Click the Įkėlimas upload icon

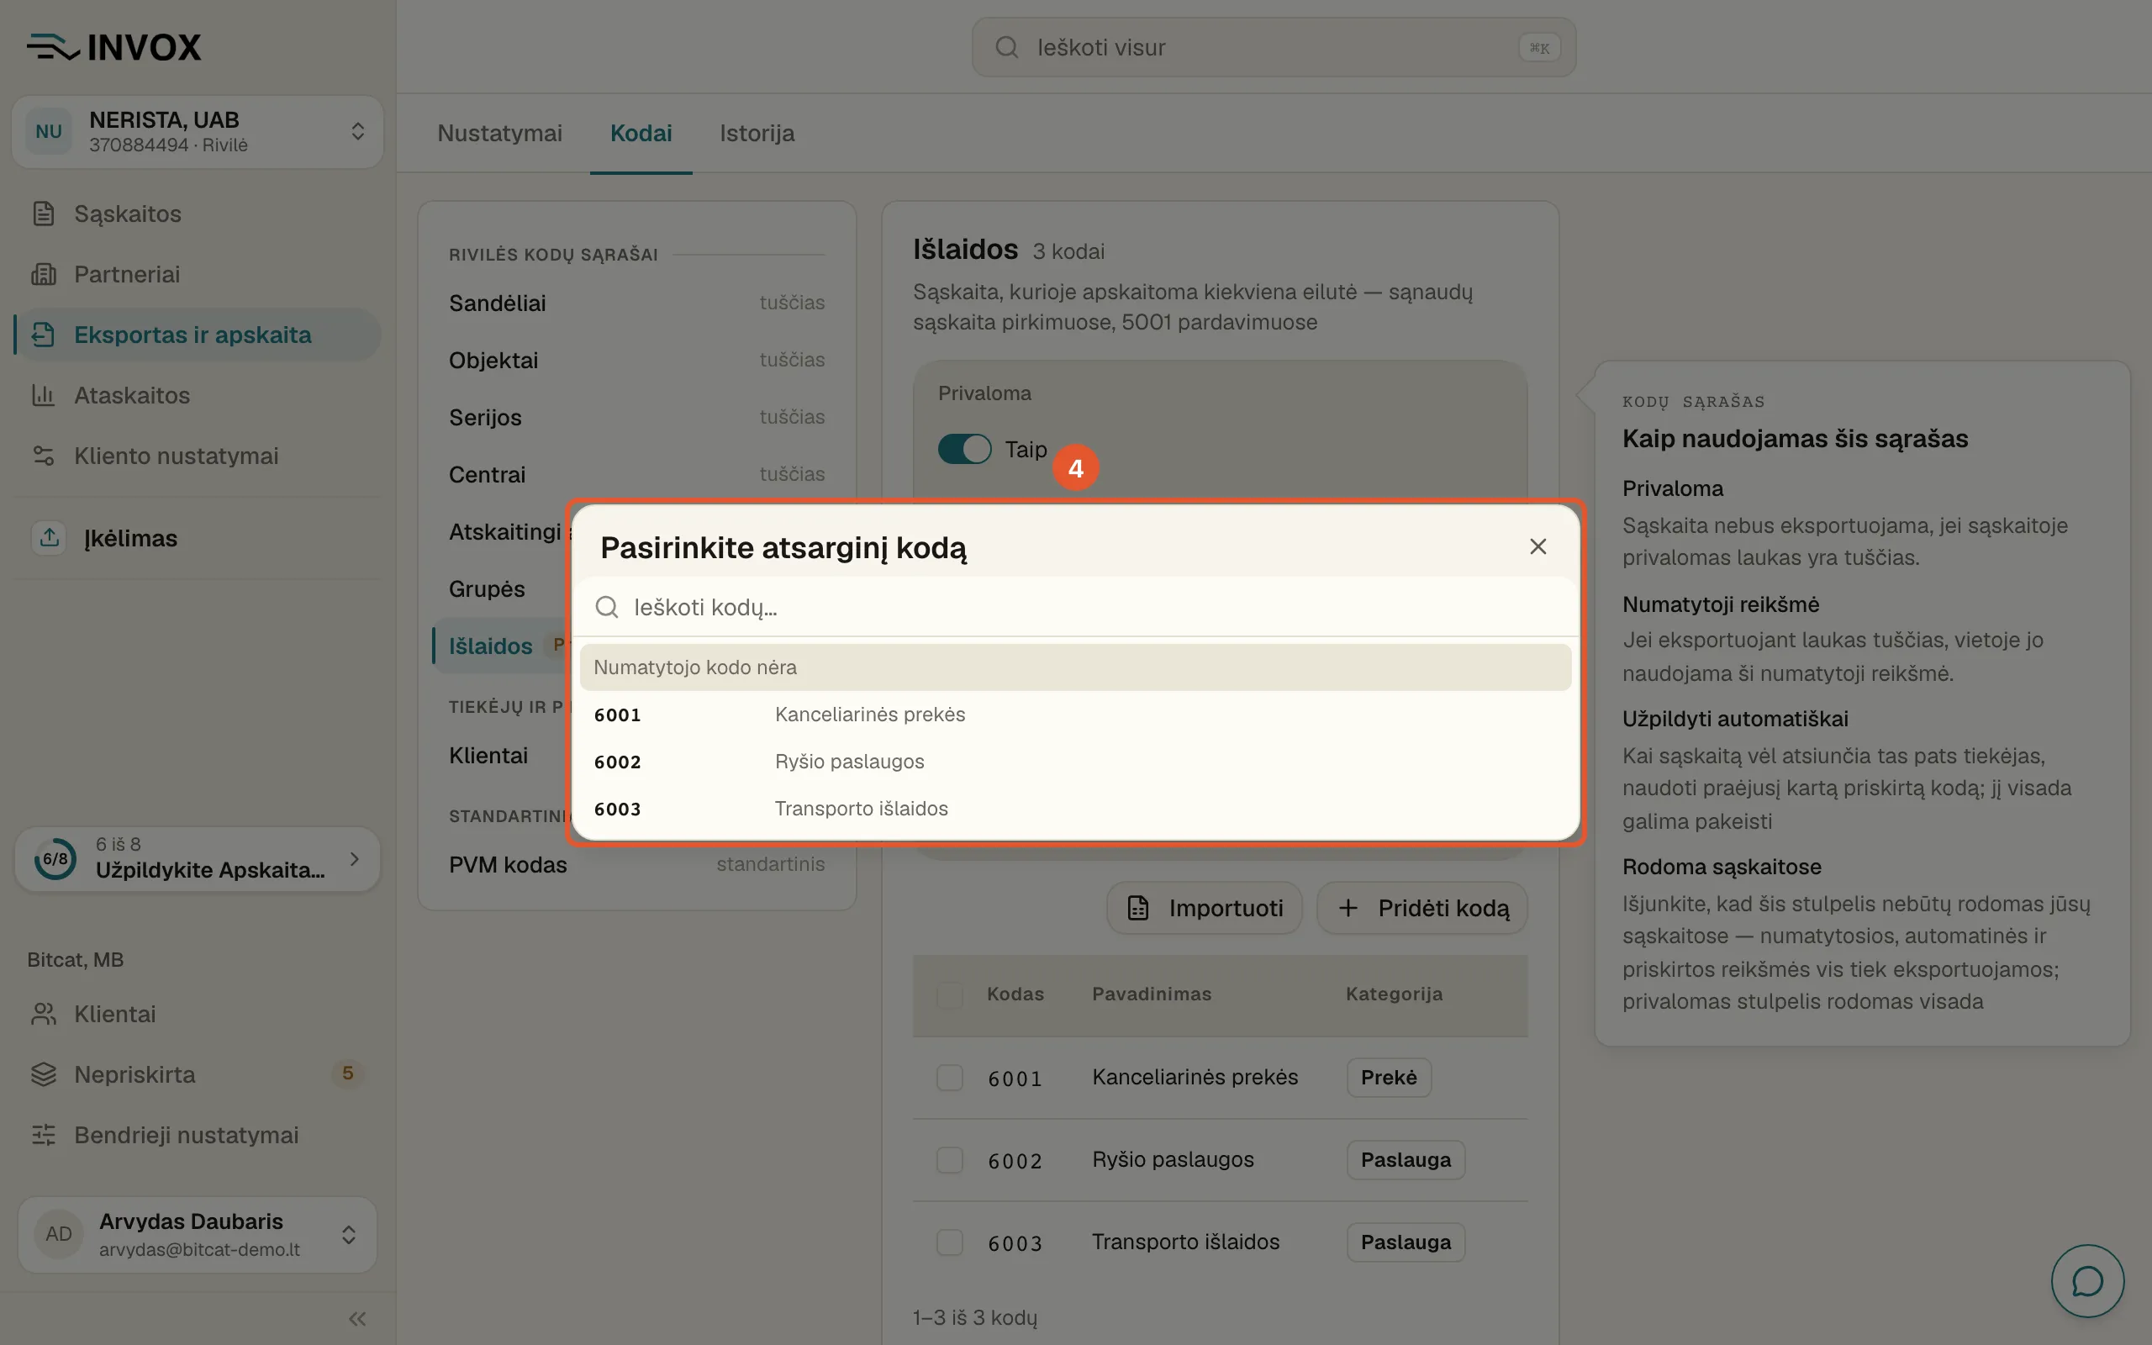(50, 537)
